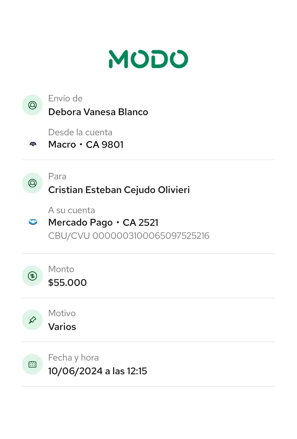The width and height of the screenshot is (297, 439).
Task: Tap the calendar icon
Action: pos(32,364)
